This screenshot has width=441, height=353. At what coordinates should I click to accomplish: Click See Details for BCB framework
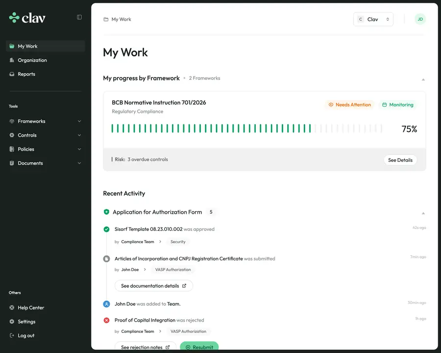pyautogui.click(x=400, y=160)
